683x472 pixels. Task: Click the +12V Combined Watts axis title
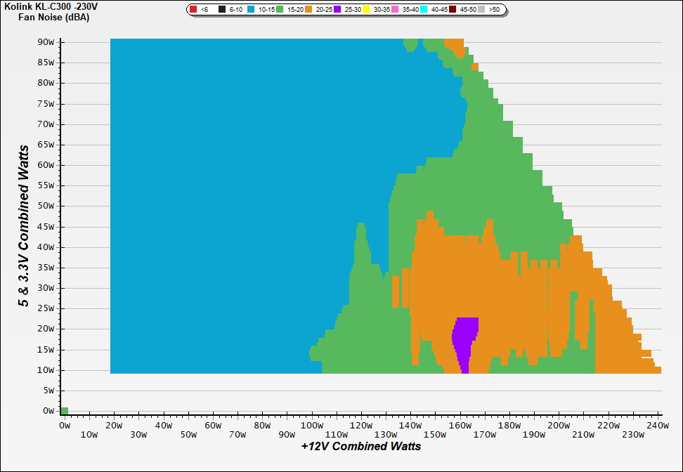[x=361, y=447]
